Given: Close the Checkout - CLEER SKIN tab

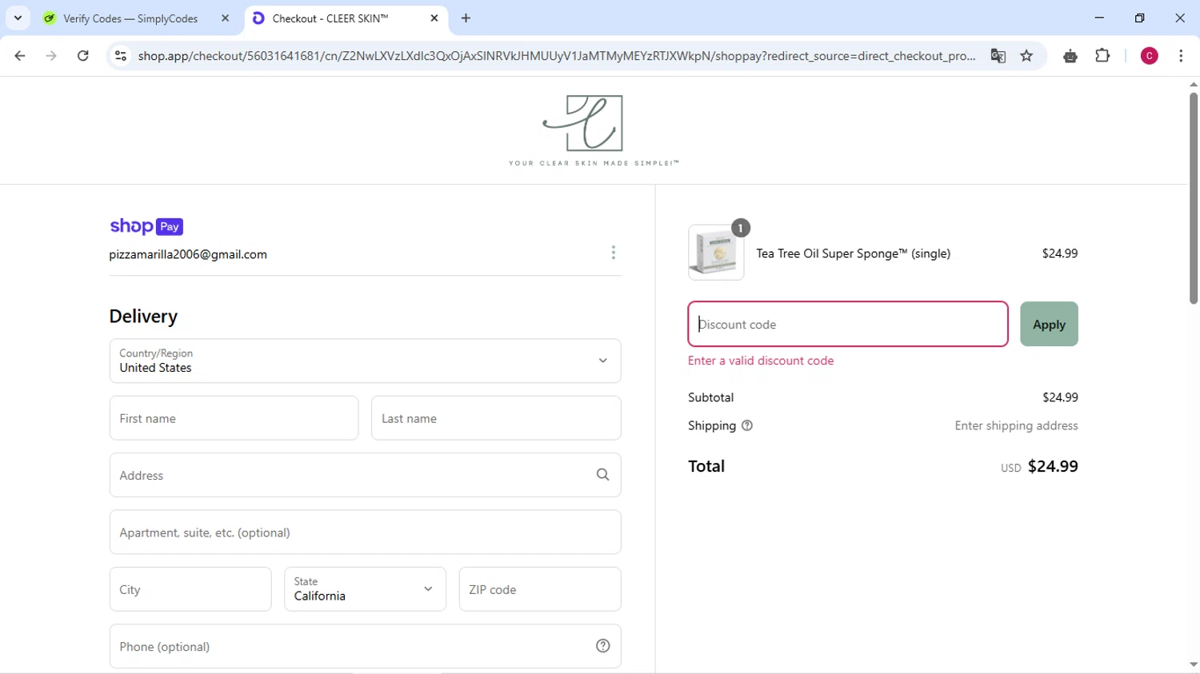Looking at the screenshot, I should tap(434, 18).
